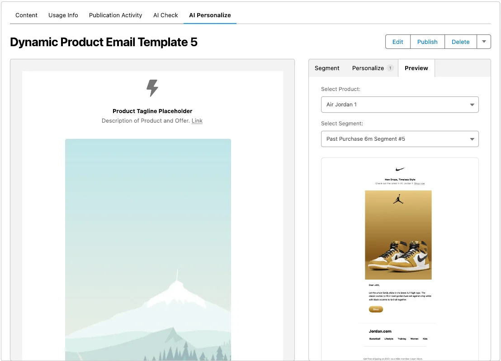
Task: Click the Jumpman logo on product image
Action: pyautogui.click(x=398, y=200)
